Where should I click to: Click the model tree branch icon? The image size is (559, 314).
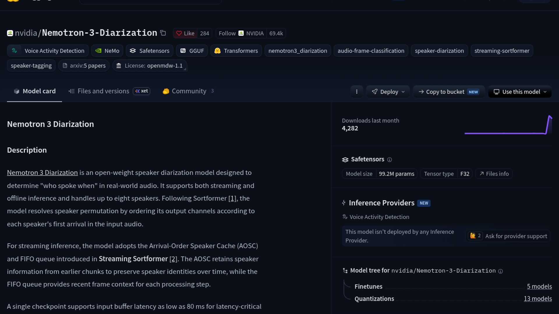point(345,271)
